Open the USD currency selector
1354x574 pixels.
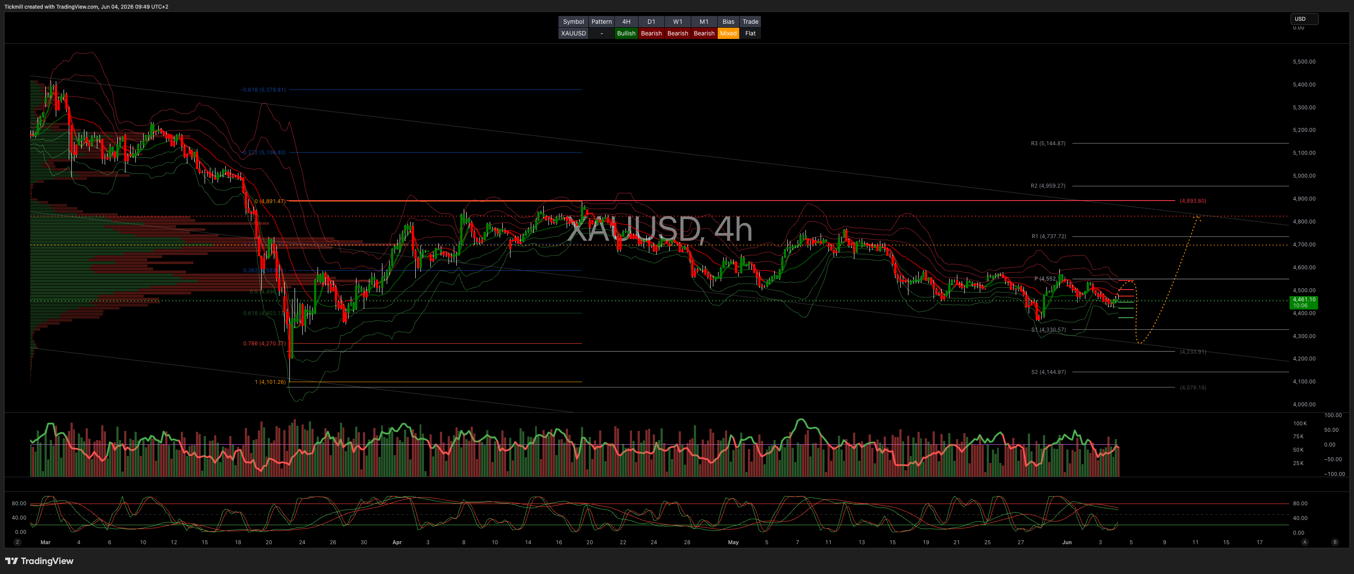click(x=1304, y=19)
